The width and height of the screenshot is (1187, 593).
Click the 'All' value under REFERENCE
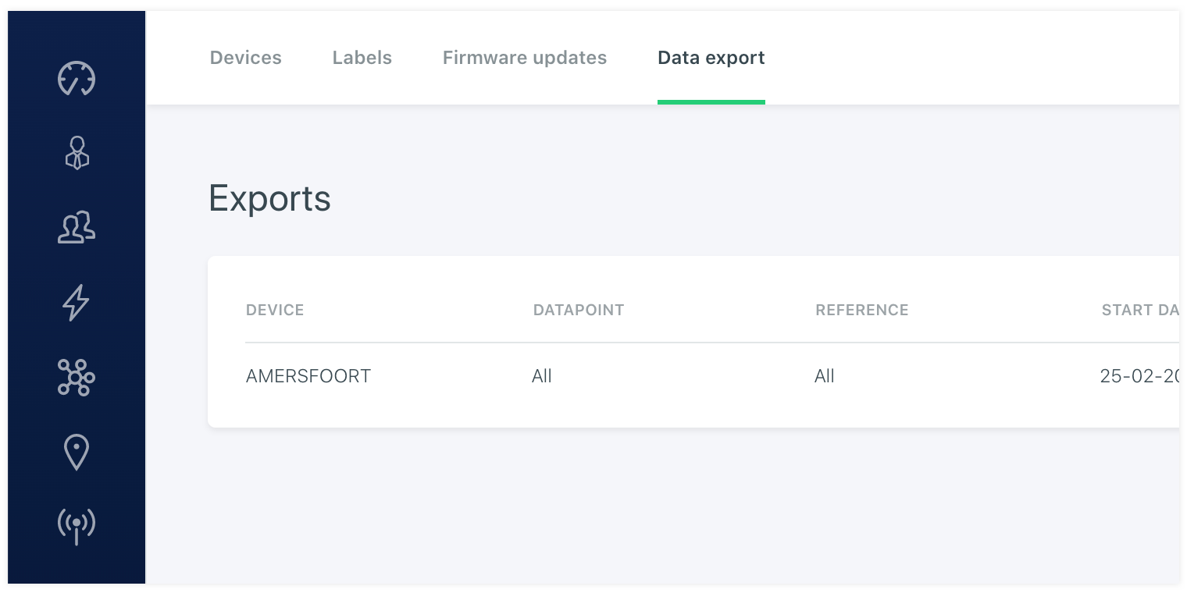click(825, 376)
